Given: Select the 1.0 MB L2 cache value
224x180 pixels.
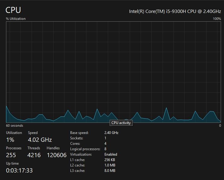Looking at the screenshot, I should pos(110,165).
